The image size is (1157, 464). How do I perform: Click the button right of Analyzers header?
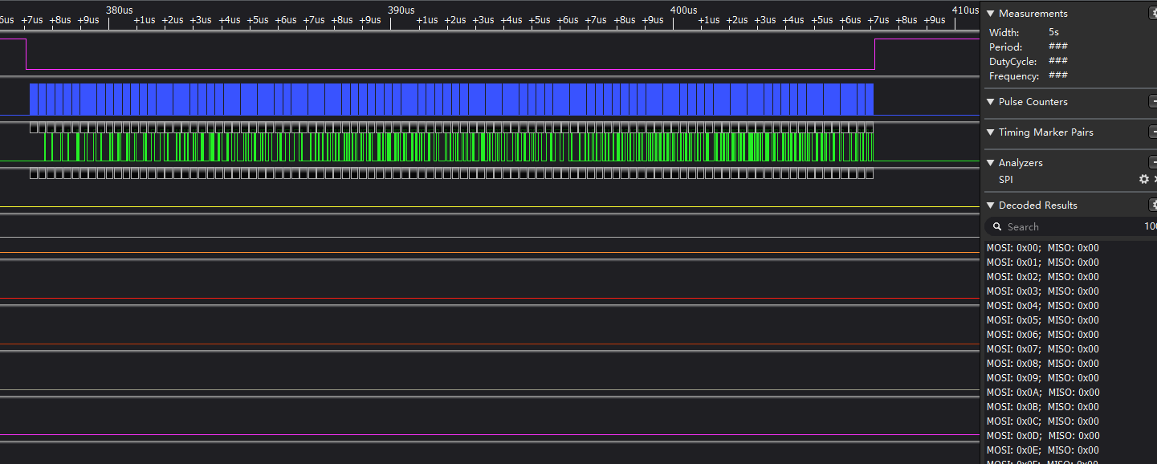[1153, 162]
